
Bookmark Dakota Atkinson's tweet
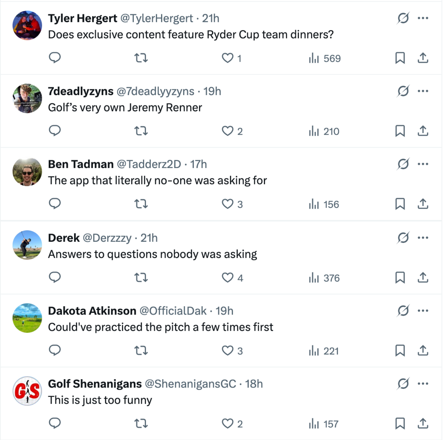pos(400,350)
